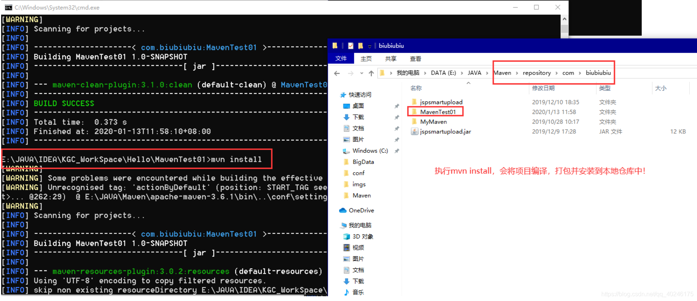Open 图片 under quick access

tap(358, 139)
